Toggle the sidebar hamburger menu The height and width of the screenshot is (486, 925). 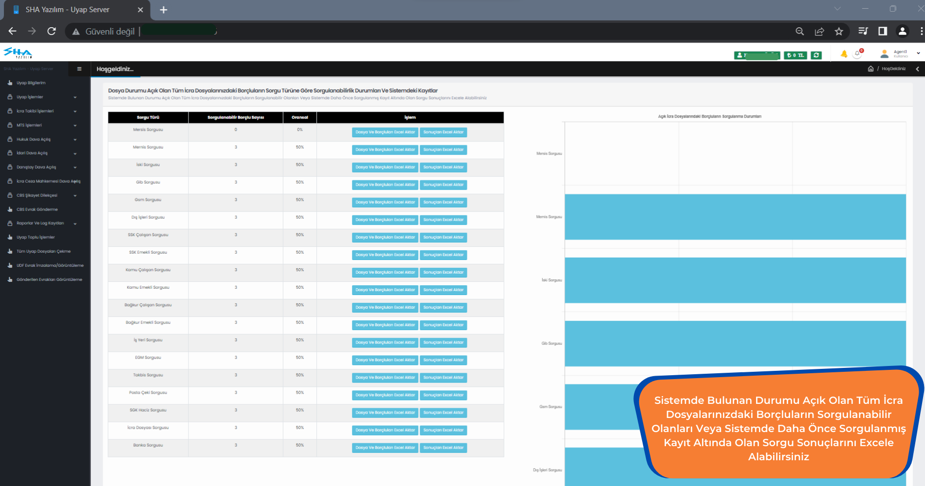click(x=79, y=69)
